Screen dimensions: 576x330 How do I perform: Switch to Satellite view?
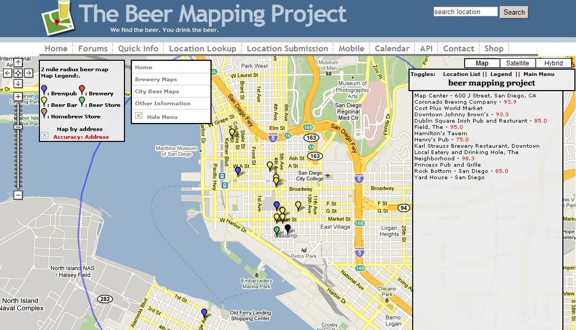(x=518, y=63)
